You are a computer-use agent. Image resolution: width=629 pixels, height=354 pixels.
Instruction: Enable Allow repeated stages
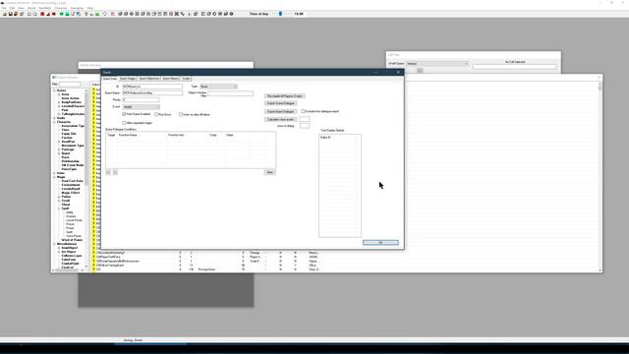tap(125, 123)
